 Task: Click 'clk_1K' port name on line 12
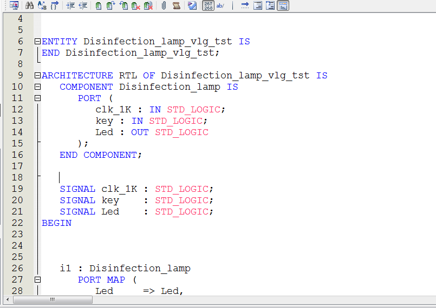click(113, 110)
